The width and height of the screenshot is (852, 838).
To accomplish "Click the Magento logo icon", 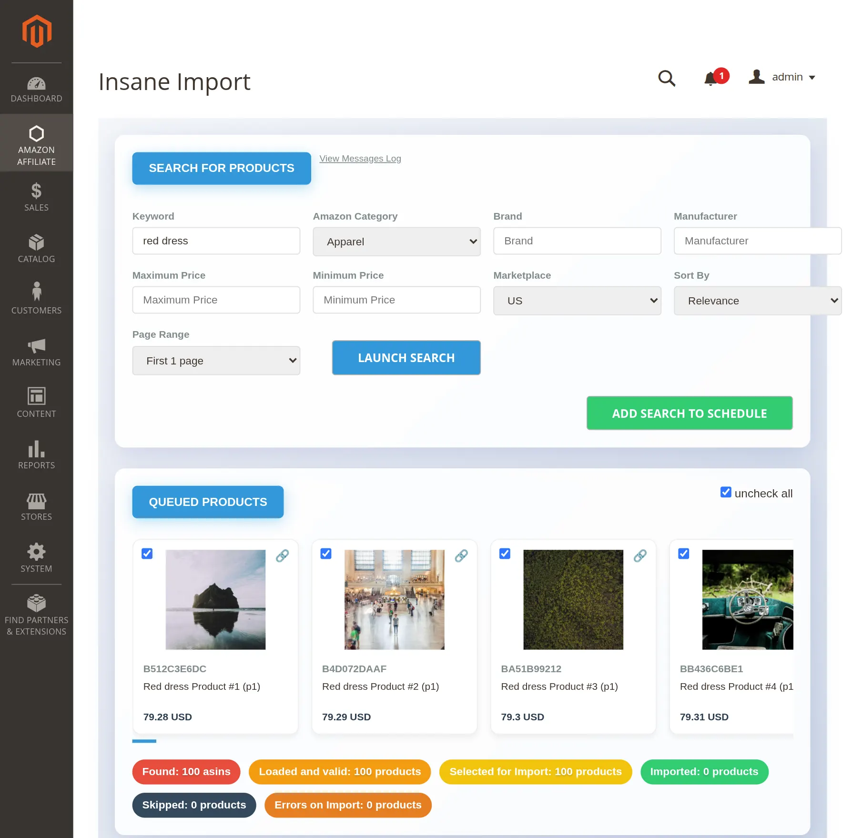I will pos(37,31).
